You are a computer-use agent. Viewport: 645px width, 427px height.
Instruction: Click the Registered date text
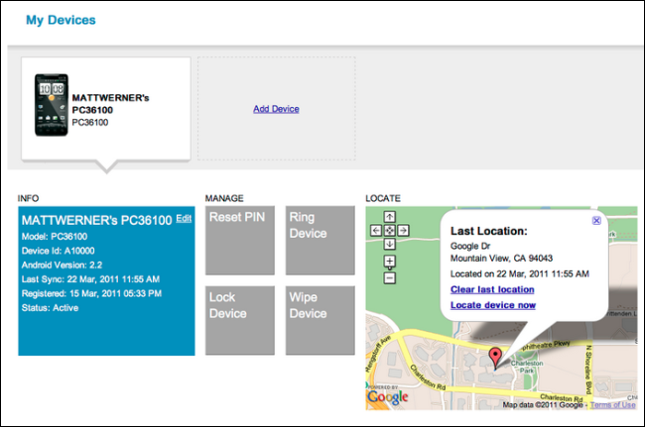[x=91, y=293]
